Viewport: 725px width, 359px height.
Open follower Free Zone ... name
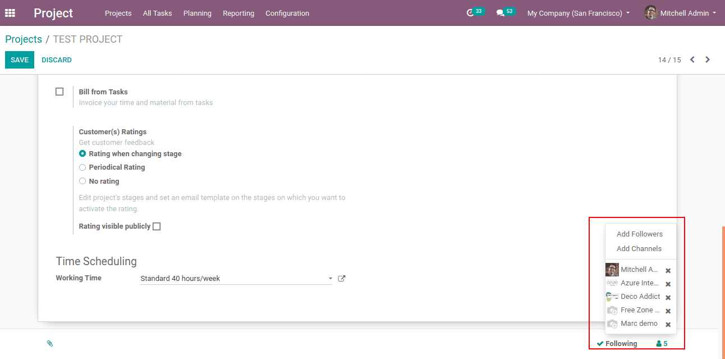[x=640, y=310]
